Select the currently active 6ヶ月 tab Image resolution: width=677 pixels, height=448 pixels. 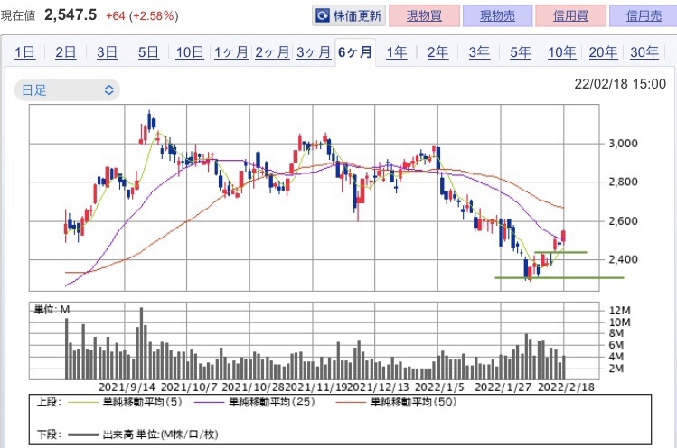pos(355,52)
